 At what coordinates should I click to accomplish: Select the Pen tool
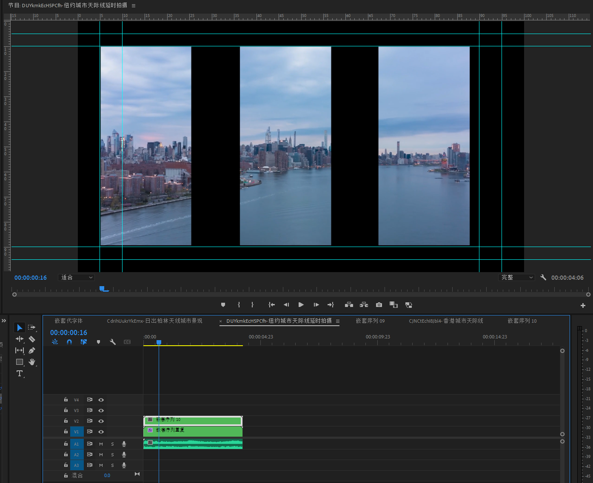[32, 350]
